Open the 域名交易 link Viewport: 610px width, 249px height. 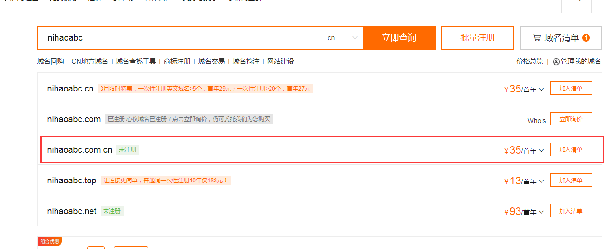coord(212,62)
